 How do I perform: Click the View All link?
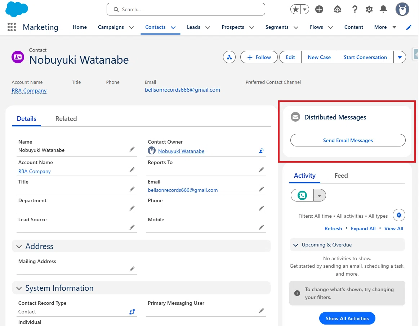click(394, 228)
